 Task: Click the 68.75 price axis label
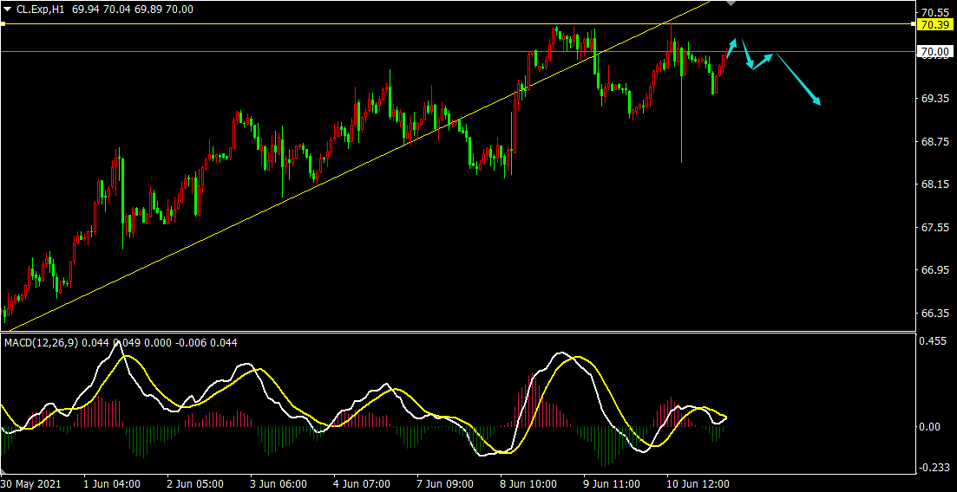tap(934, 141)
